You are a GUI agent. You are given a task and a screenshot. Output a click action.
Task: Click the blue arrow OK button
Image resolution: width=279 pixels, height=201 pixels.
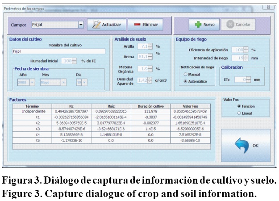[x=246, y=145]
